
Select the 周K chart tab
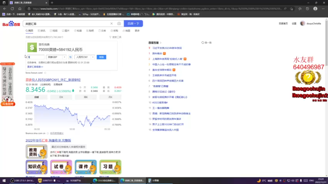click(86, 97)
